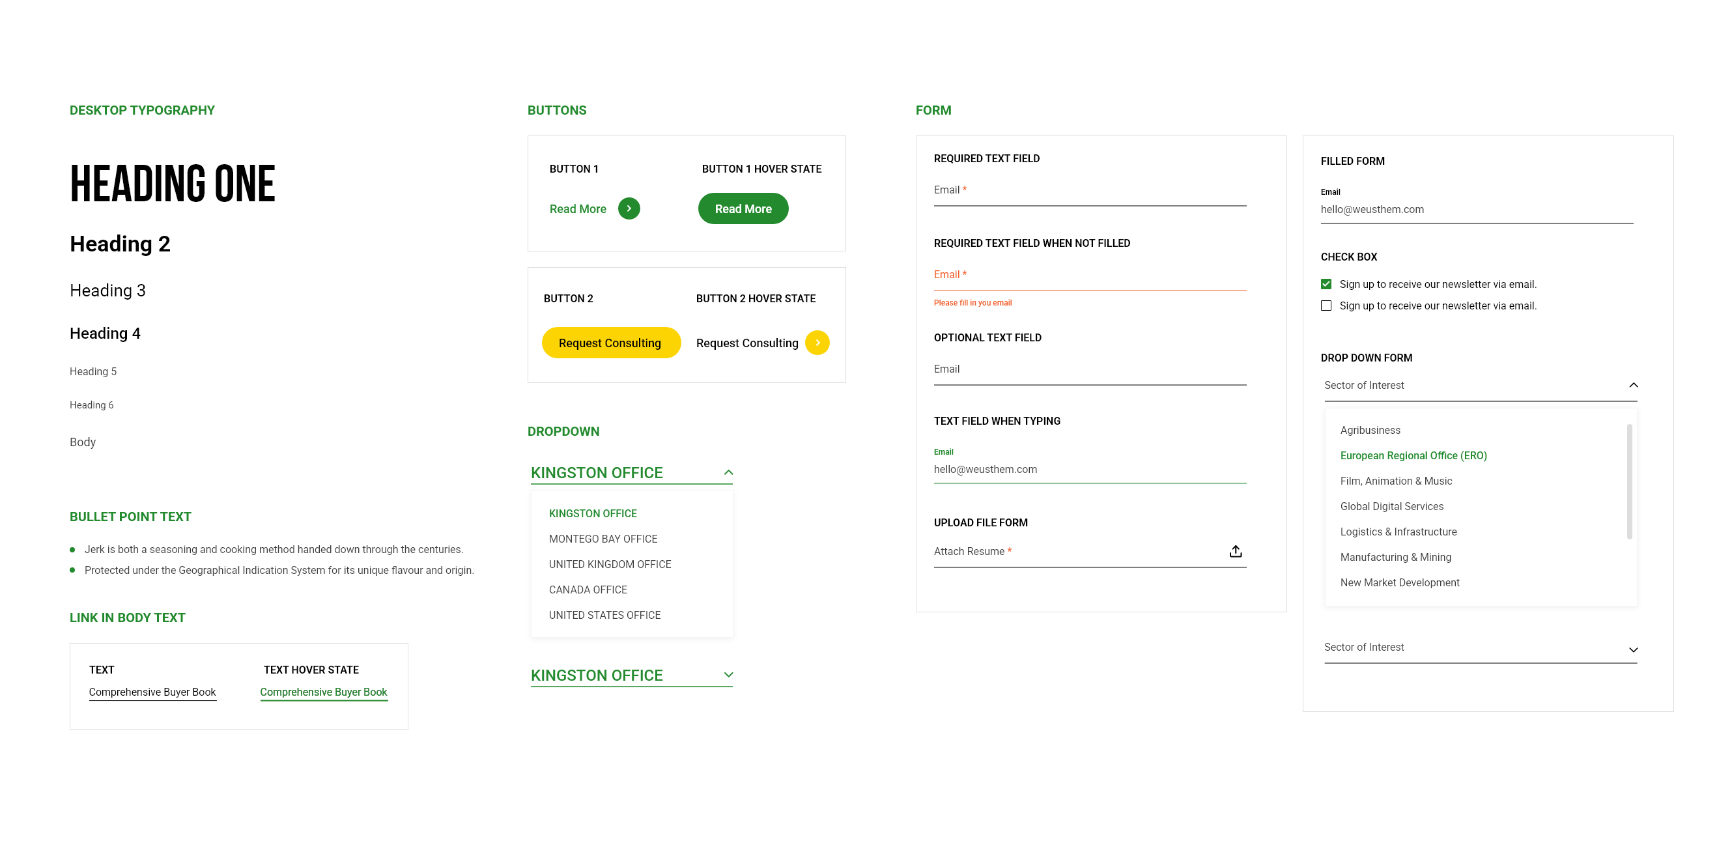Uncheck the checked newsletter sign-up checkbox
This screenshot has width=1732, height=854.
[1326, 284]
